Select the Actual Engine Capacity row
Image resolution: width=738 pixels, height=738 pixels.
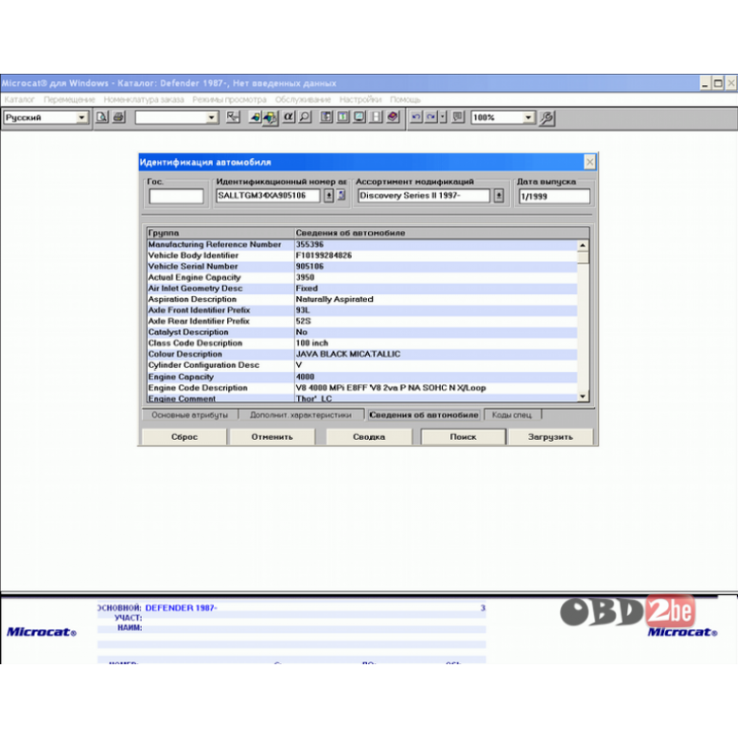(362, 277)
